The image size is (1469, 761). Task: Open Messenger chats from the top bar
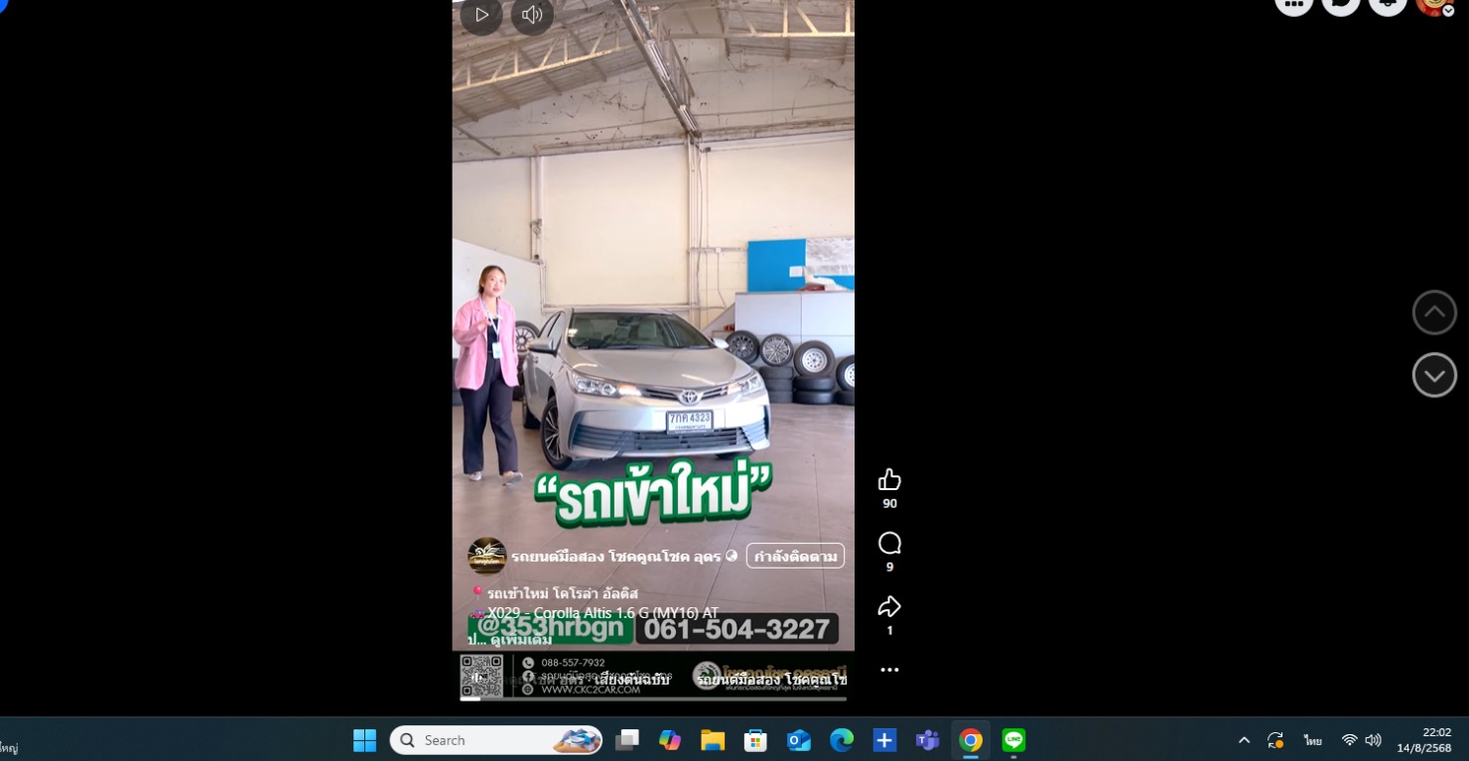[x=1341, y=5]
